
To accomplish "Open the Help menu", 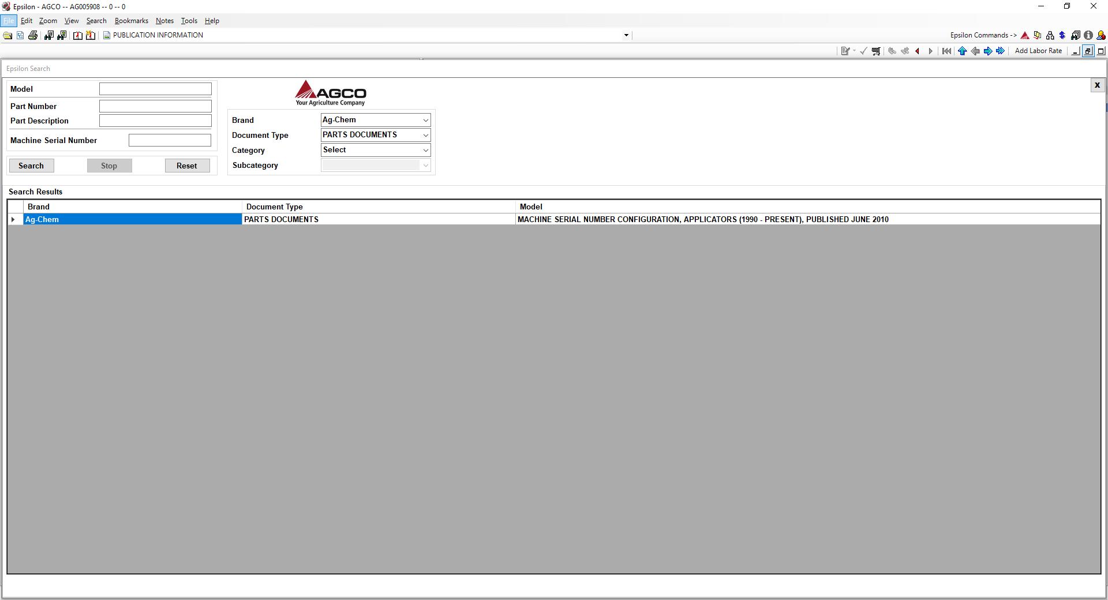I will [x=212, y=21].
